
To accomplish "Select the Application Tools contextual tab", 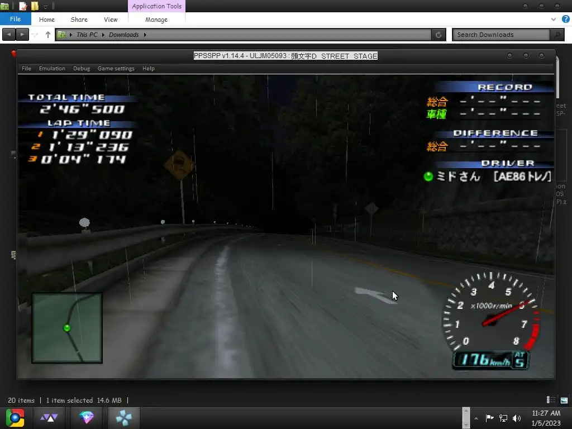I will [156, 6].
